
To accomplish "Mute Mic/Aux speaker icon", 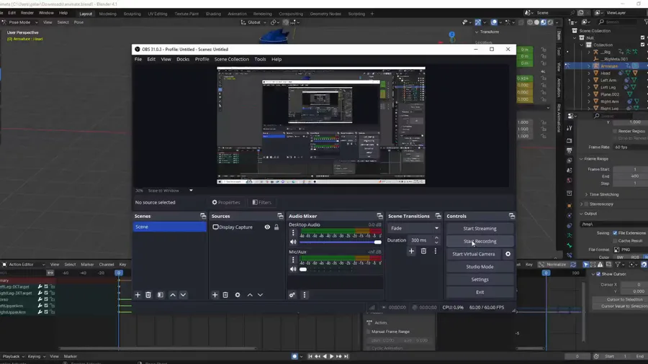I will point(293,269).
